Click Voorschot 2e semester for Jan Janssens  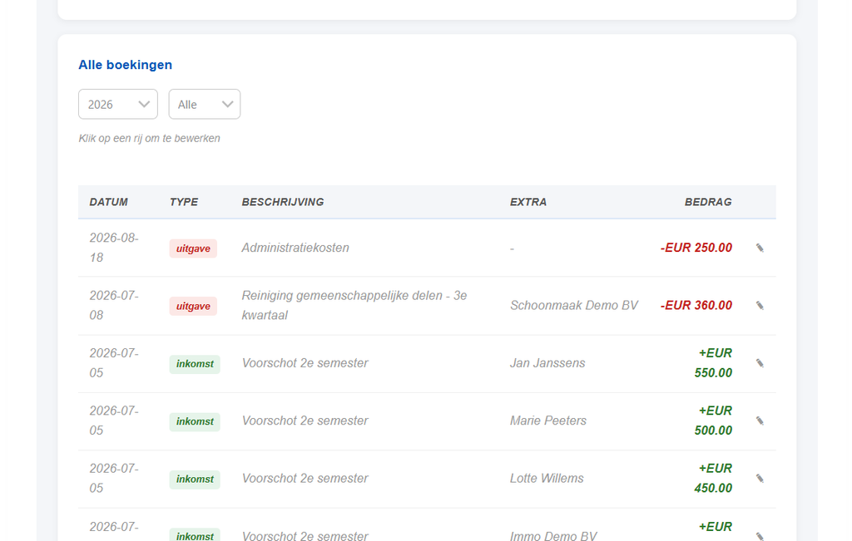coord(305,363)
